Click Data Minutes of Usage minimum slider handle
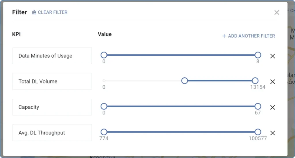The image size is (295, 158). click(104, 55)
